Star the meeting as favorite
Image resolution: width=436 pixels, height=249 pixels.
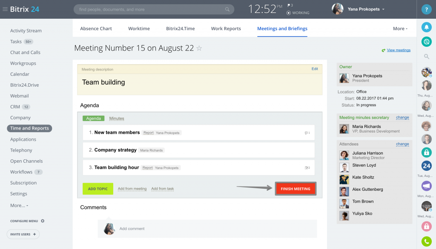tap(199, 48)
